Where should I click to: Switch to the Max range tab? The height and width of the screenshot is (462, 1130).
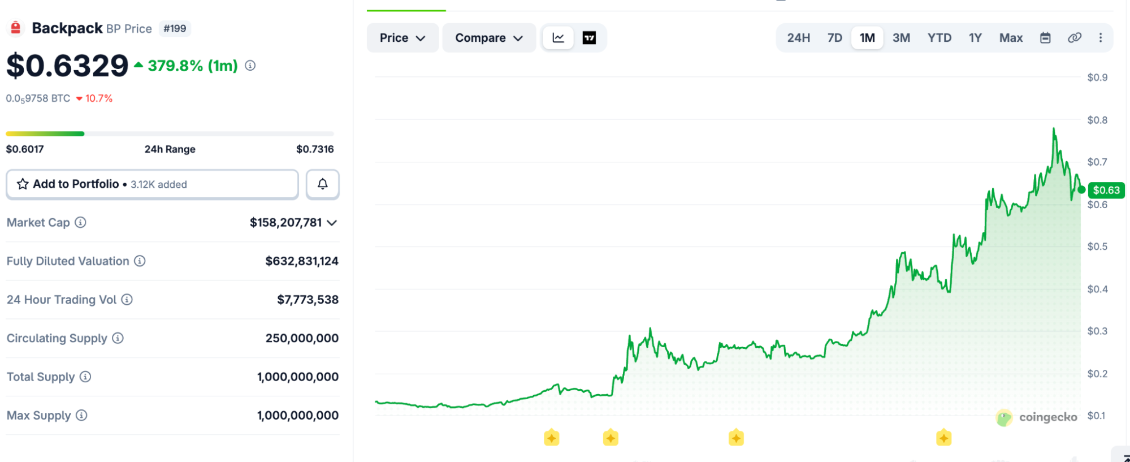coord(1011,38)
